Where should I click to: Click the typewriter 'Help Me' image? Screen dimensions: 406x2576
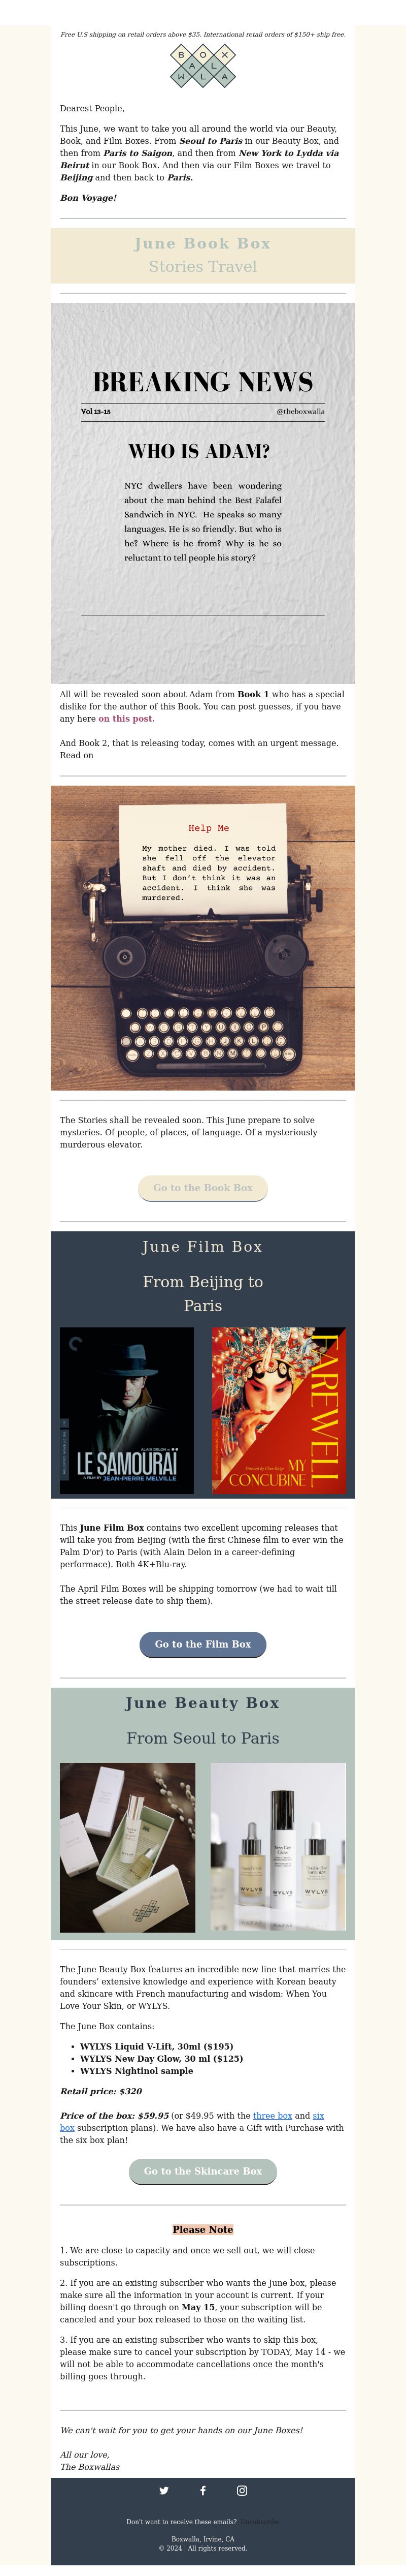(x=202, y=938)
